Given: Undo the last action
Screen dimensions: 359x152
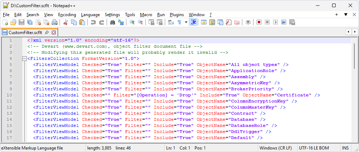Looking at the screenshot, I should [x=93, y=22].
